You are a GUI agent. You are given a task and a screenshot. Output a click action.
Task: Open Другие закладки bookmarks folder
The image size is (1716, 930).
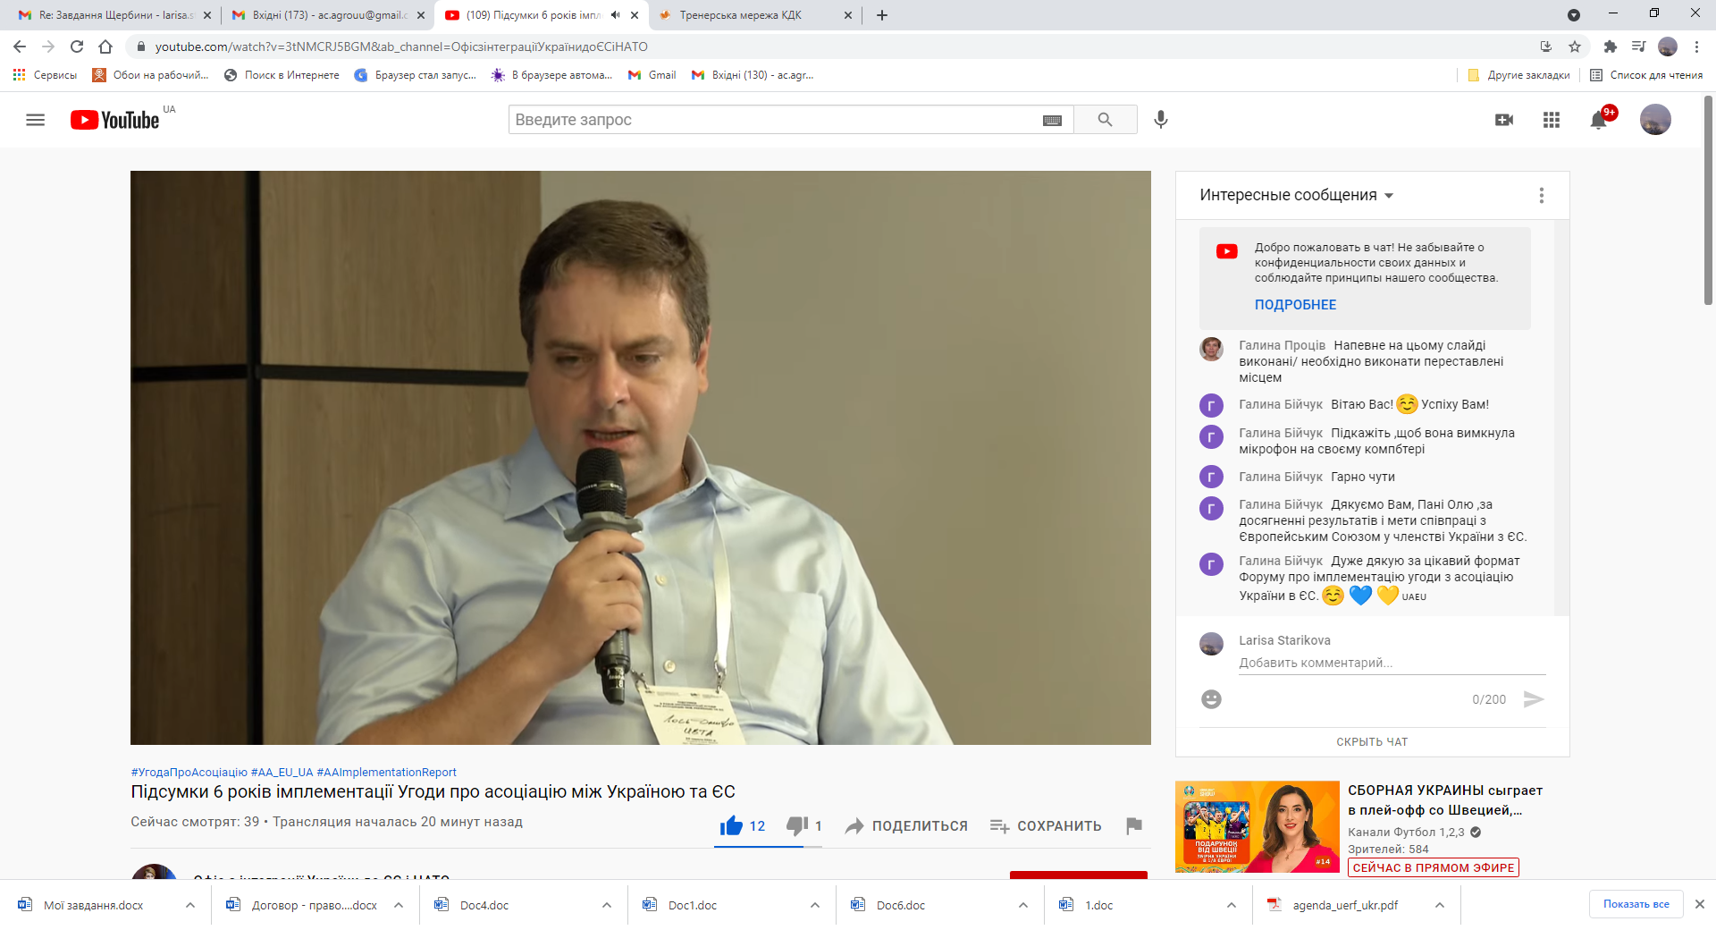click(1518, 75)
